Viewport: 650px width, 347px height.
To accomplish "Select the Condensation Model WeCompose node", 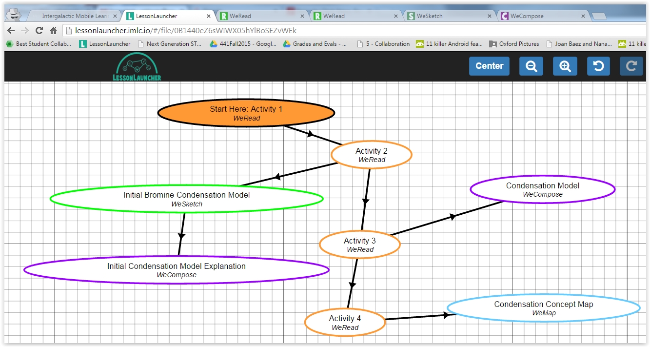I will click(x=543, y=189).
